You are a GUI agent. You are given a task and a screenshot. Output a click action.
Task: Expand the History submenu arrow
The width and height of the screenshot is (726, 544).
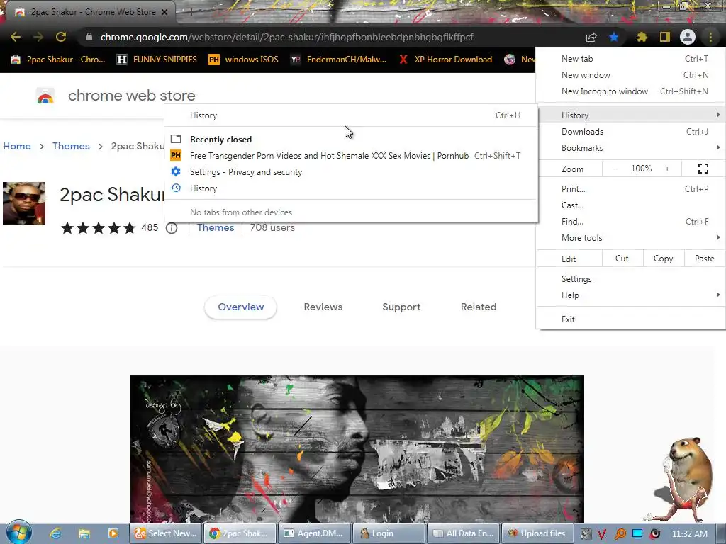(x=718, y=115)
